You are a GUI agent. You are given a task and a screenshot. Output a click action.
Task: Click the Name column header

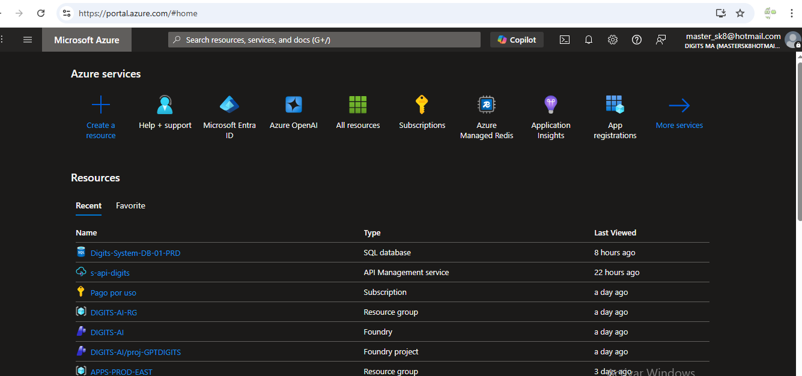coord(86,232)
